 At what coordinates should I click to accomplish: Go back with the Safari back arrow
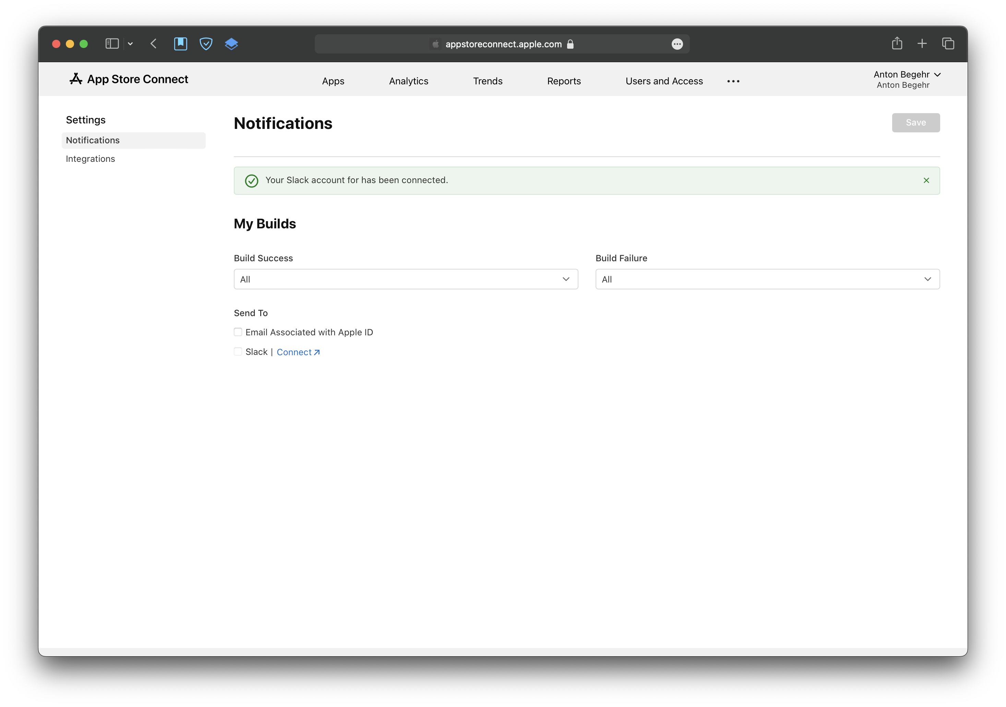[x=153, y=44]
